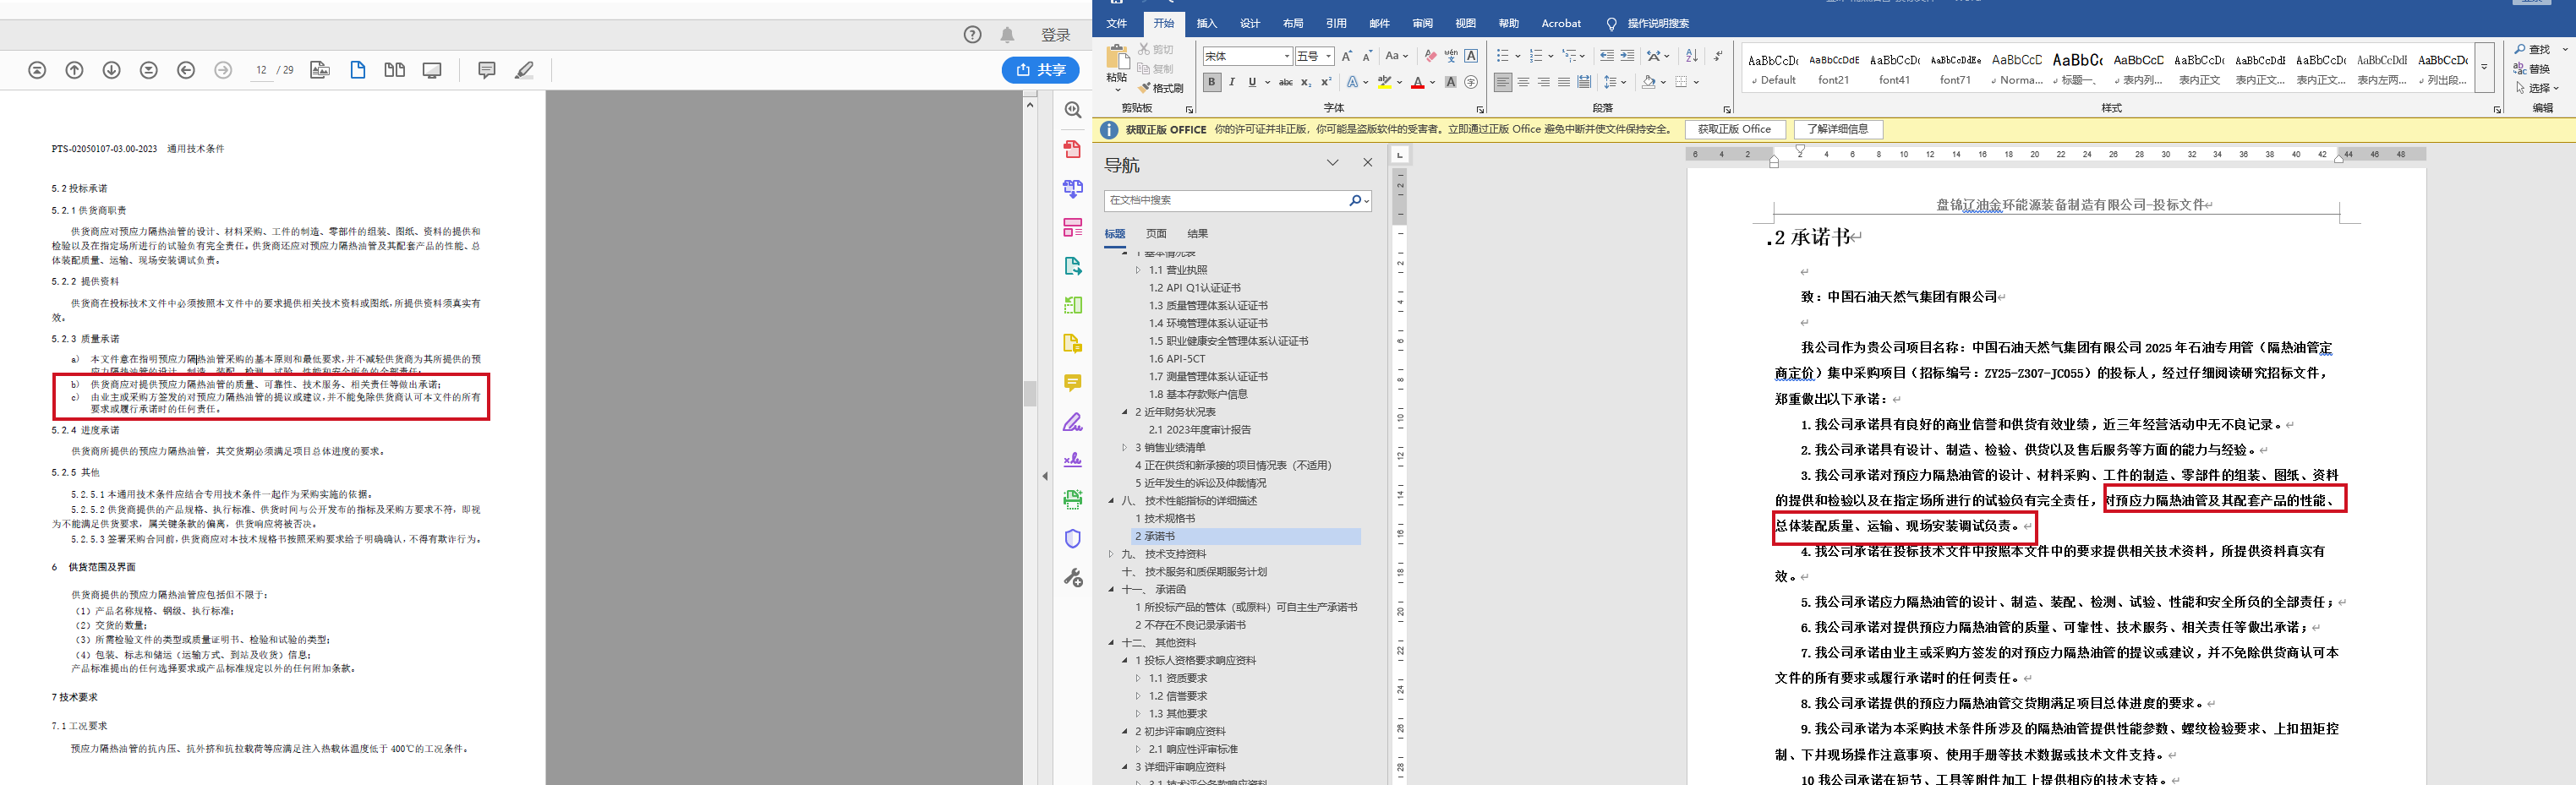
Task: Increase indent in Word paragraph group
Action: 1627,56
